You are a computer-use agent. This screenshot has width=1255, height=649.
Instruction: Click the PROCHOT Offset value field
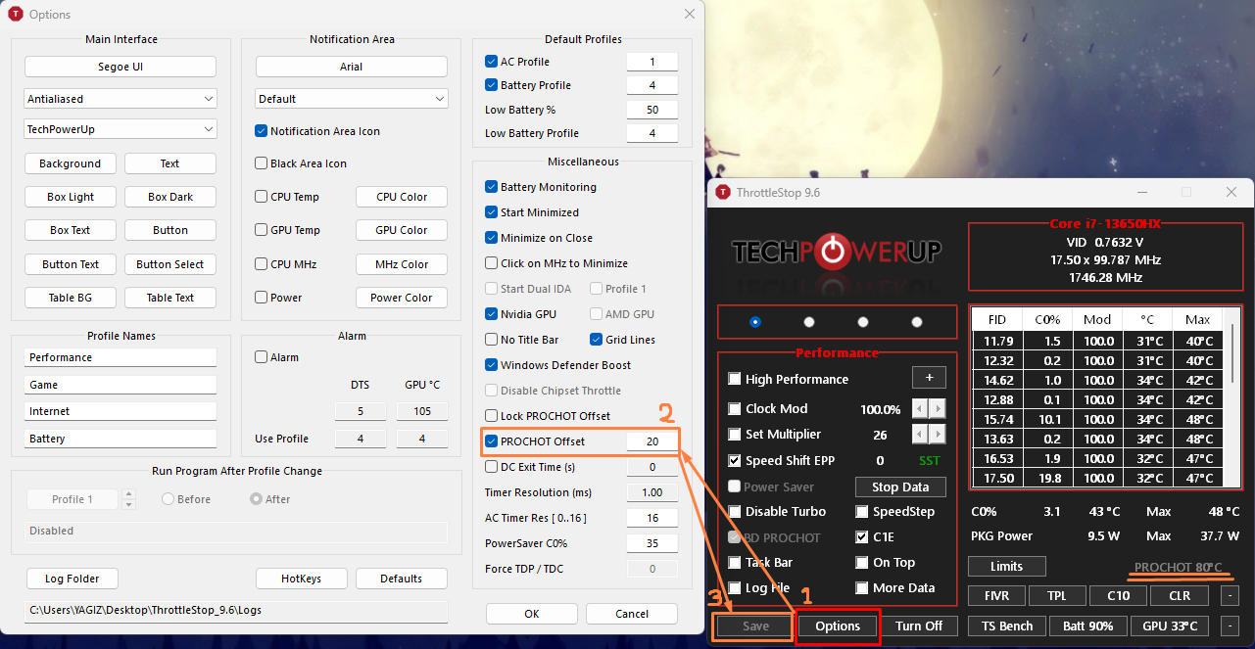click(x=652, y=441)
